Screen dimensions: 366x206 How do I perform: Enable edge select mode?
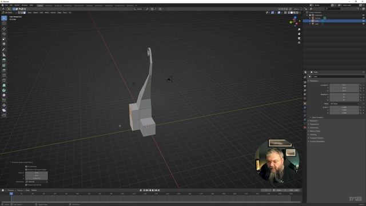22,13
